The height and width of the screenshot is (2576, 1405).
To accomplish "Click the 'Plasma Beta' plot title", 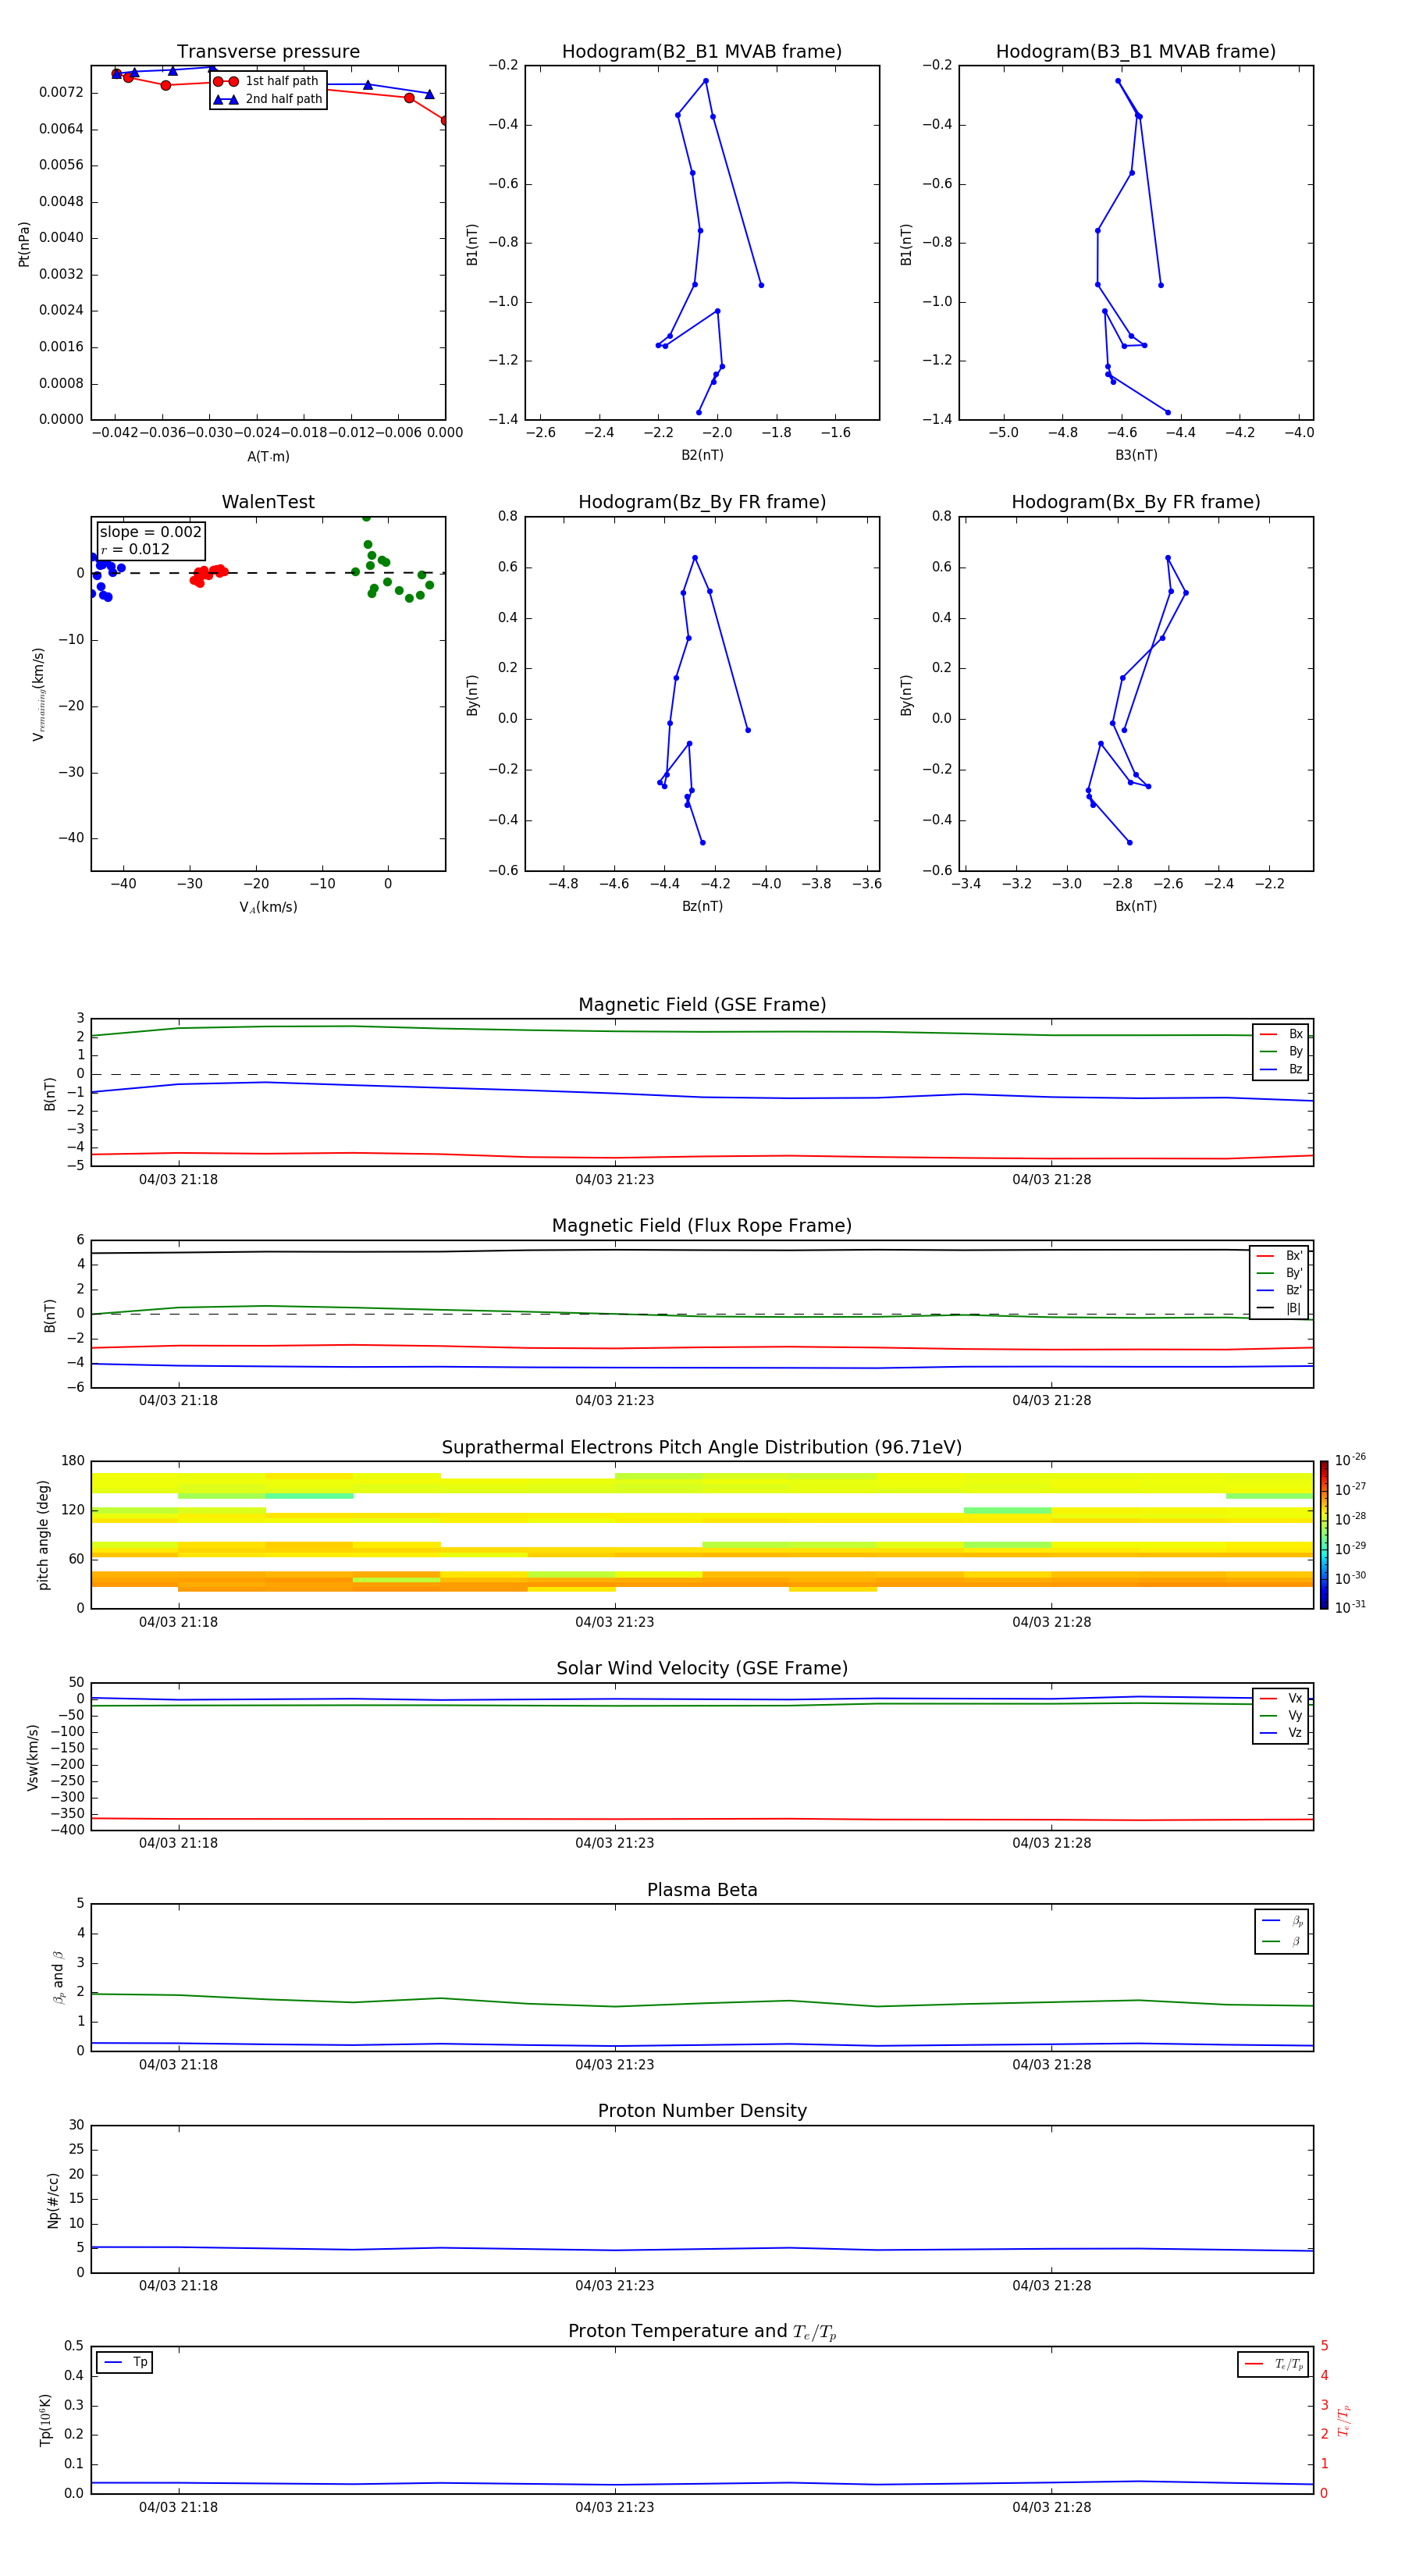I will pos(702,1890).
